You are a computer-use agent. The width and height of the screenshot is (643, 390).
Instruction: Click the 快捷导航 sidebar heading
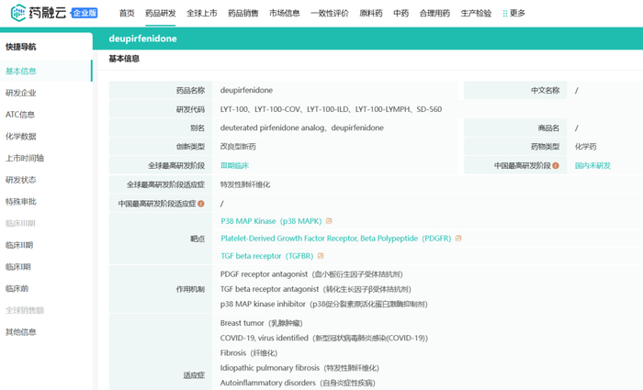tap(21, 47)
